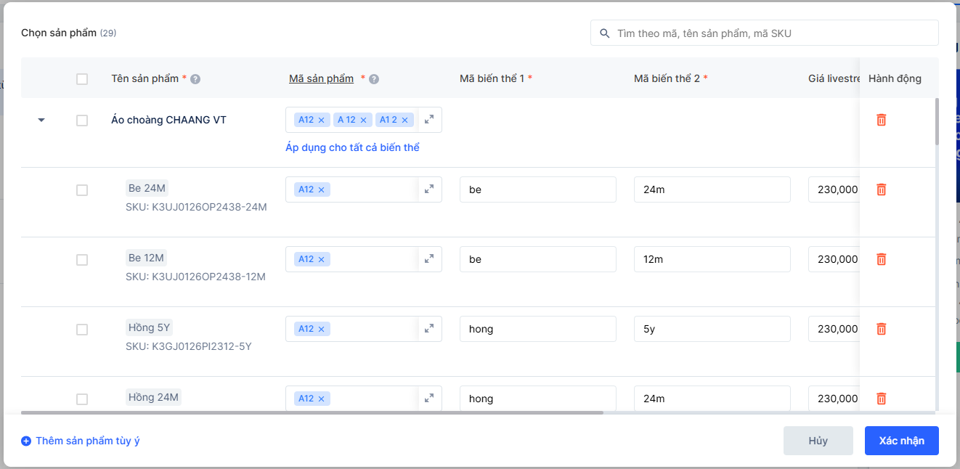Remove the 'A1 2' tag from Áo choàng
This screenshot has height=469, width=960.
tap(405, 121)
